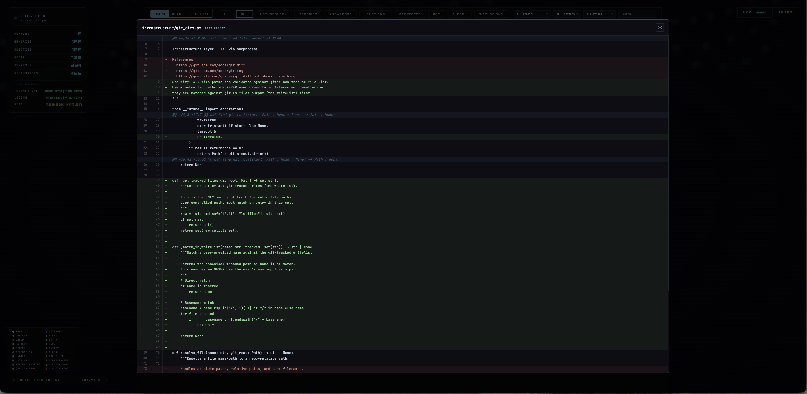Click the SYNAPSES stat value 994
The width and height of the screenshot is (807, 394).
(76, 65)
